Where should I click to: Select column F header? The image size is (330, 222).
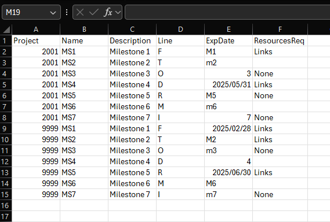(280, 29)
